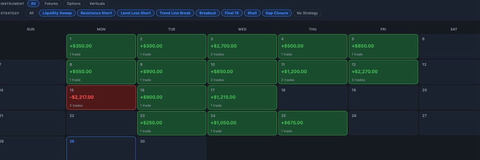480x160 pixels.
Task: Select empty day 22 cell
Action: [x=101, y=123]
